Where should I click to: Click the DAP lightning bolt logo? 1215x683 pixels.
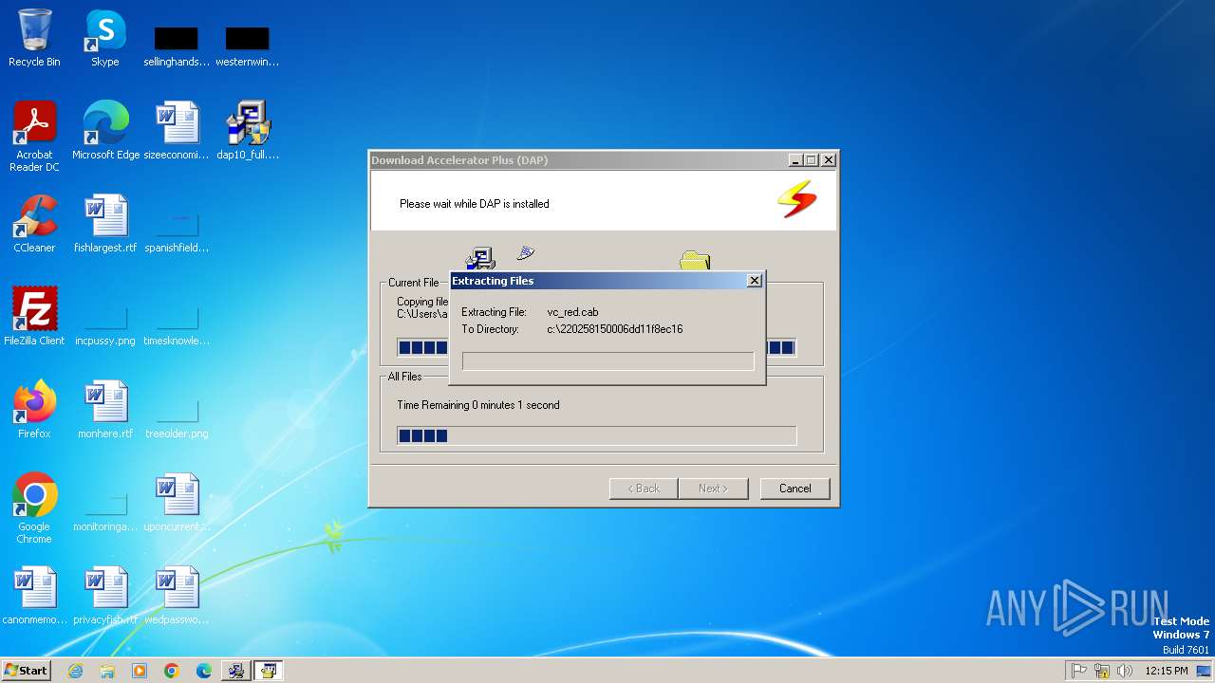click(x=796, y=199)
